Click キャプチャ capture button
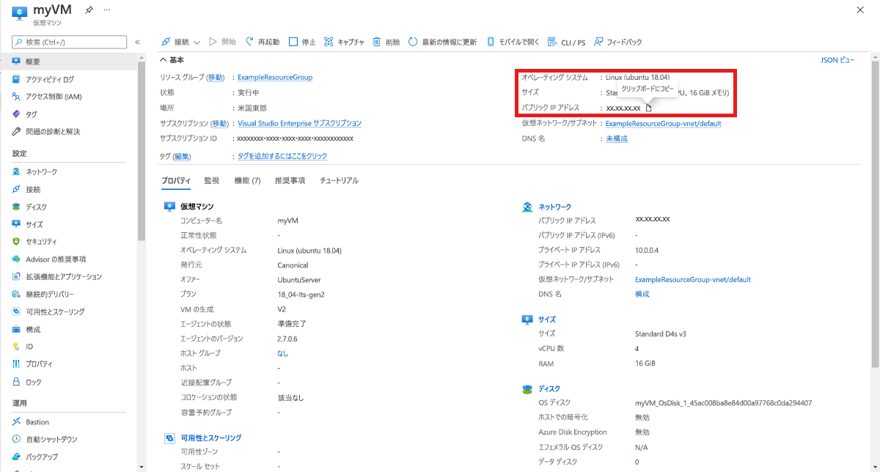The height and width of the screenshot is (472, 880). (x=344, y=42)
